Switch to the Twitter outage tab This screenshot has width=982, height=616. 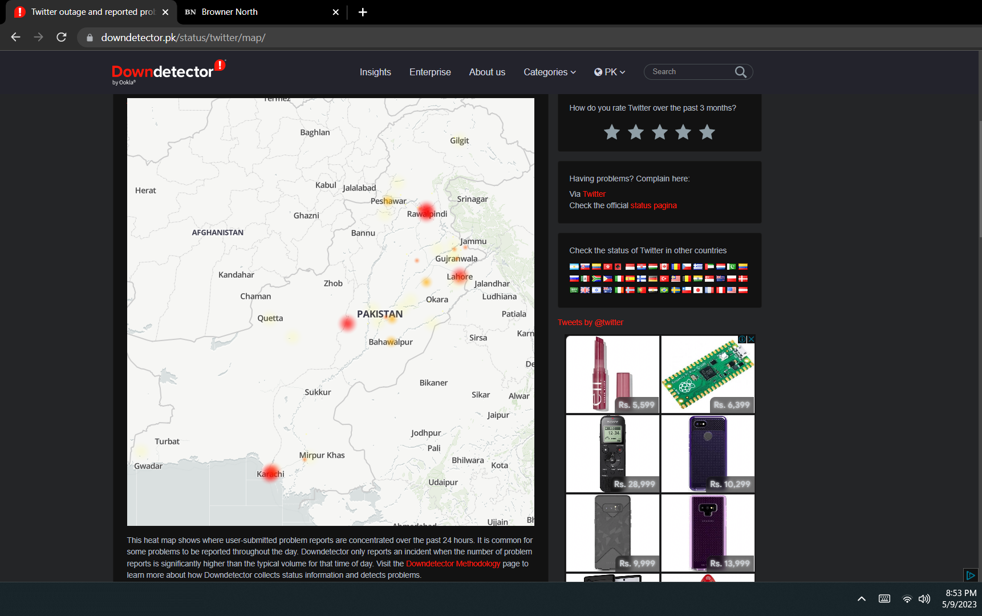coord(91,12)
